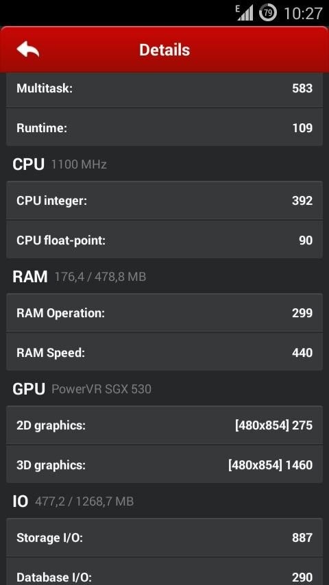Tap the back arrow icon
Screen dimensions: 329x585
[28, 49]
